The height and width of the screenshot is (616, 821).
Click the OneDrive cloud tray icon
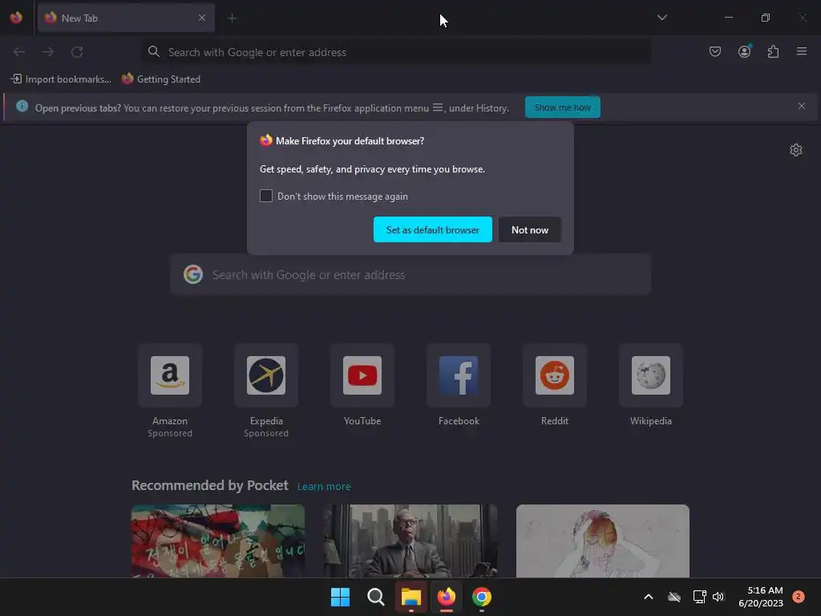(674, 597)
